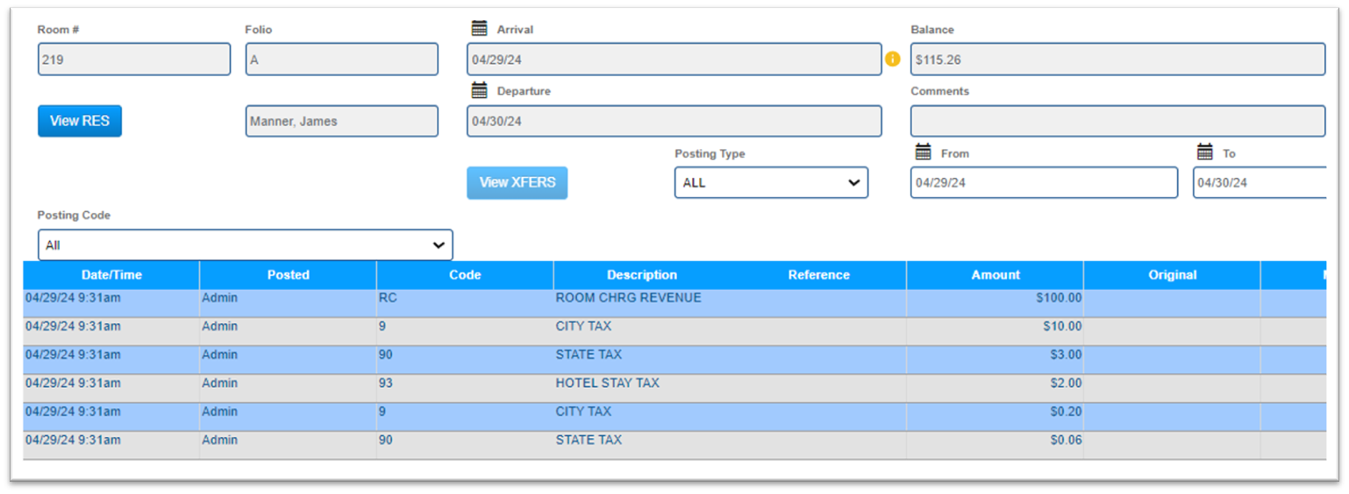Open the To date calendar icon

coord(1205,152)
